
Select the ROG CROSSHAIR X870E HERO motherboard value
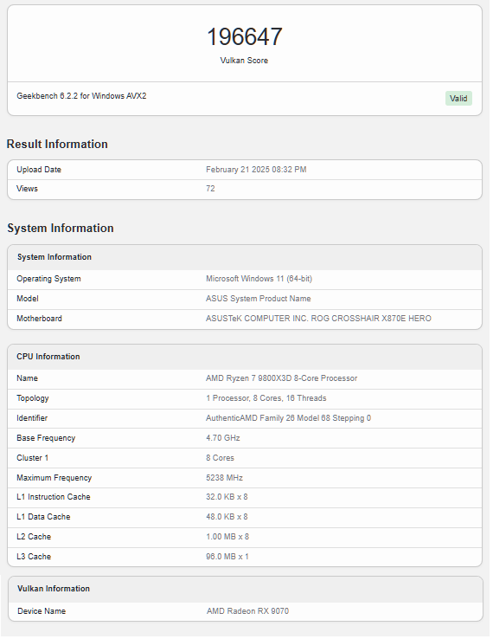pos(318,319)
